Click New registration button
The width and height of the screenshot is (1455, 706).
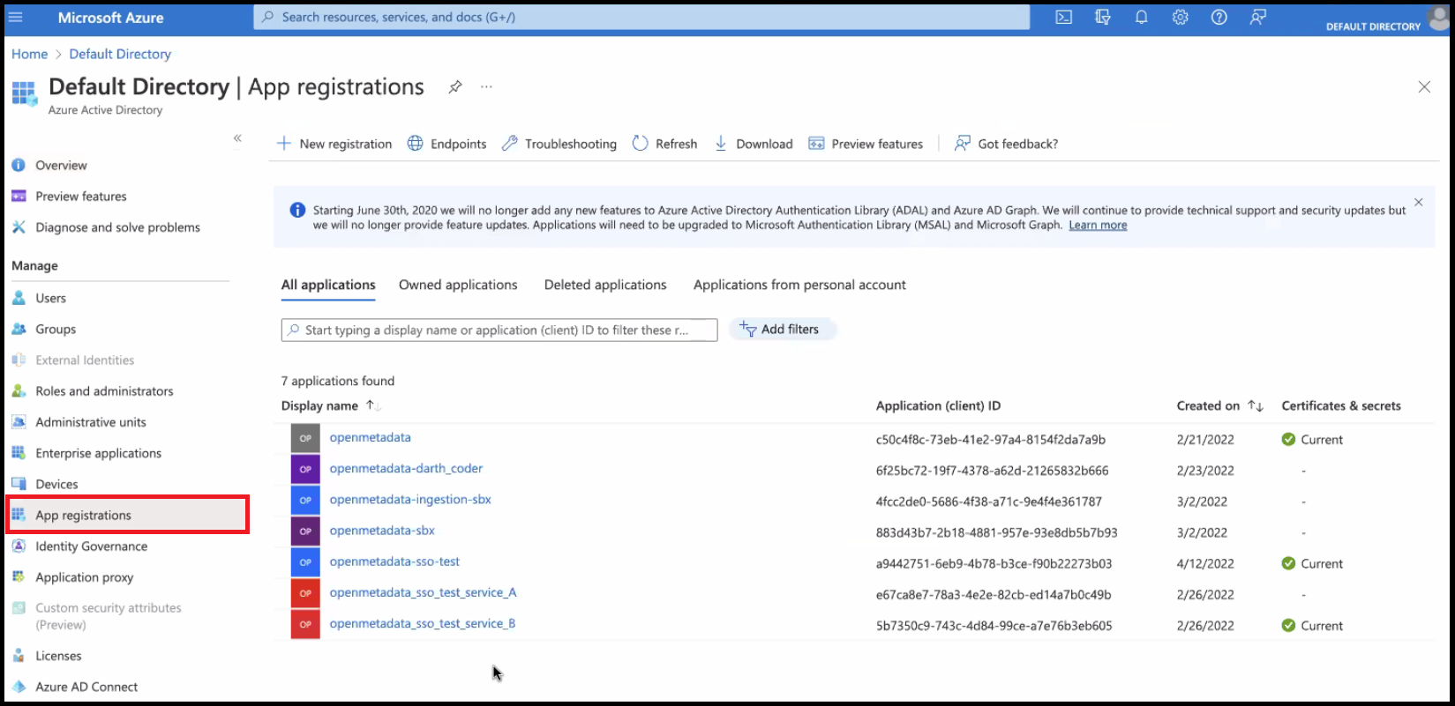pos(334,144)
